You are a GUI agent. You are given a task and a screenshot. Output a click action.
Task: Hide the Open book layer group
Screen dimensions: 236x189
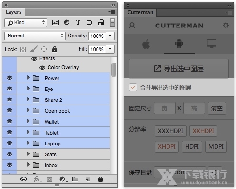tap(10, 110)
